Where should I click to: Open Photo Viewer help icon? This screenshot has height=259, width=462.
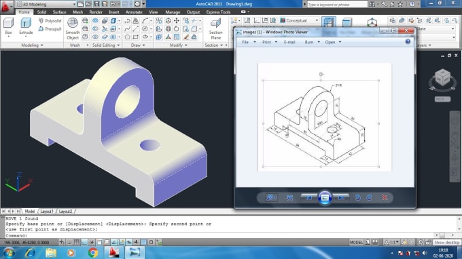(x=408, y=42)
